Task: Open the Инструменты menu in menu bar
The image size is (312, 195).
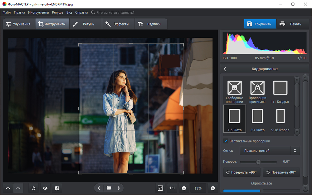Action: coord(38,12)
